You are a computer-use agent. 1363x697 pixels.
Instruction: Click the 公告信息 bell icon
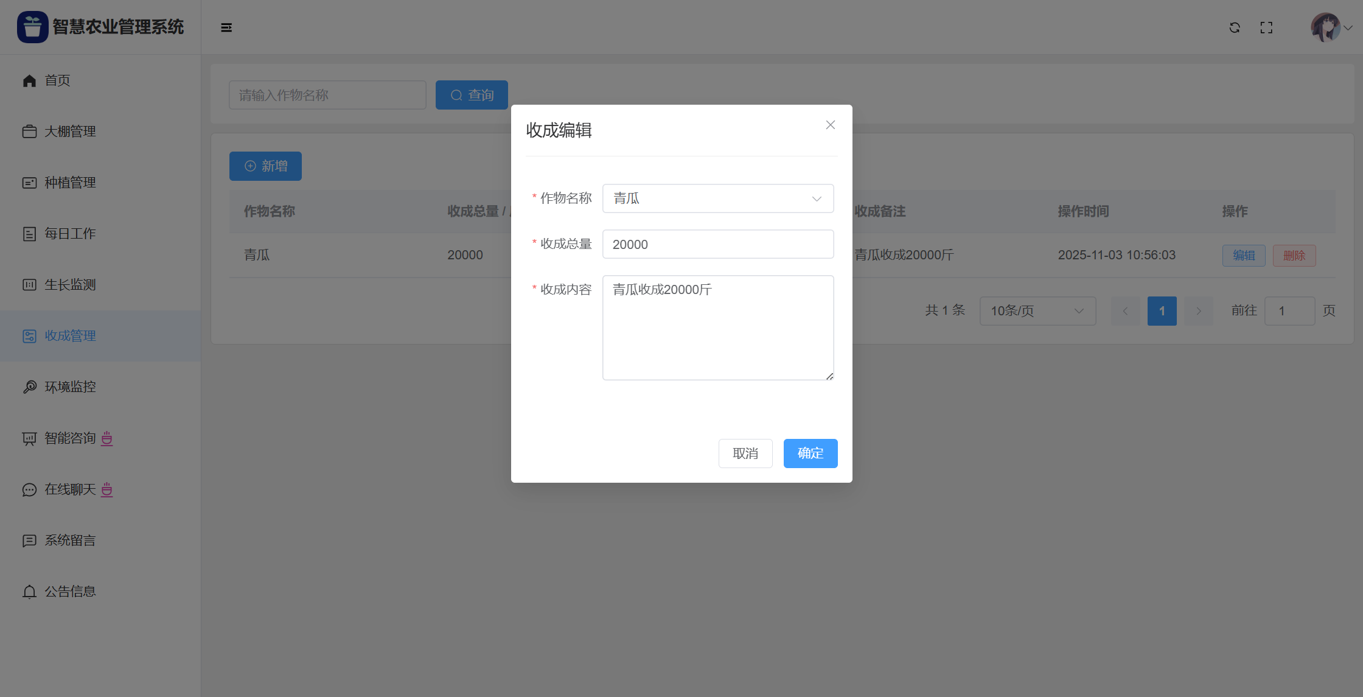[29, 592]
